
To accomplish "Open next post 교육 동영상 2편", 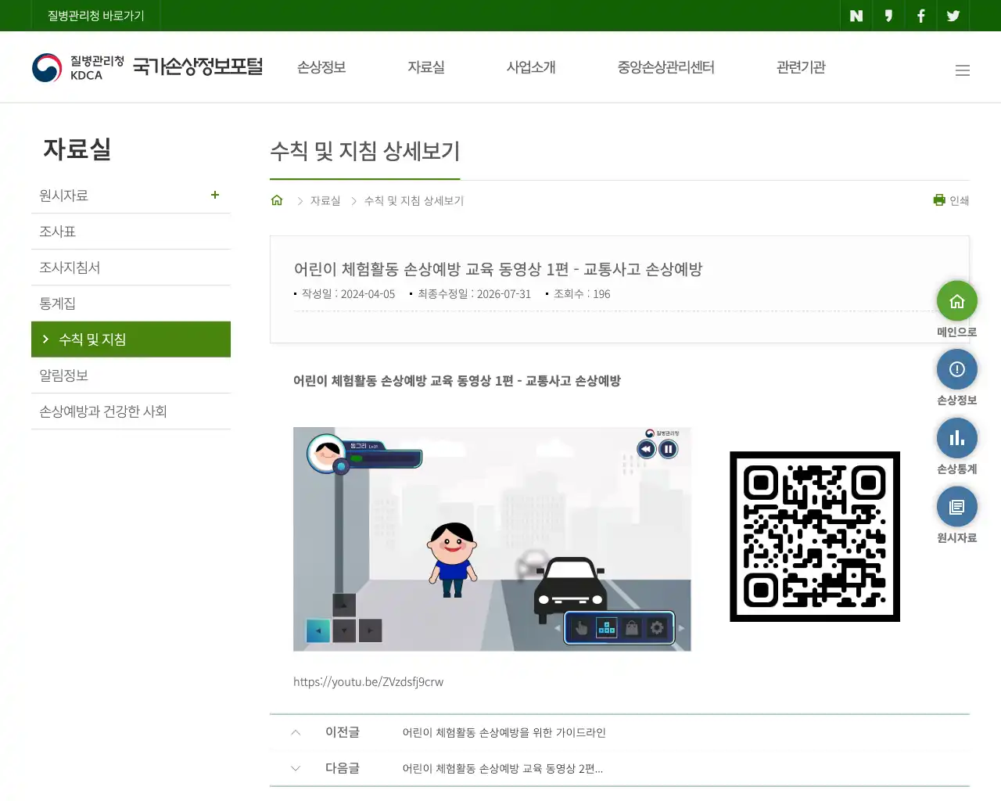I will pos(503,769).
